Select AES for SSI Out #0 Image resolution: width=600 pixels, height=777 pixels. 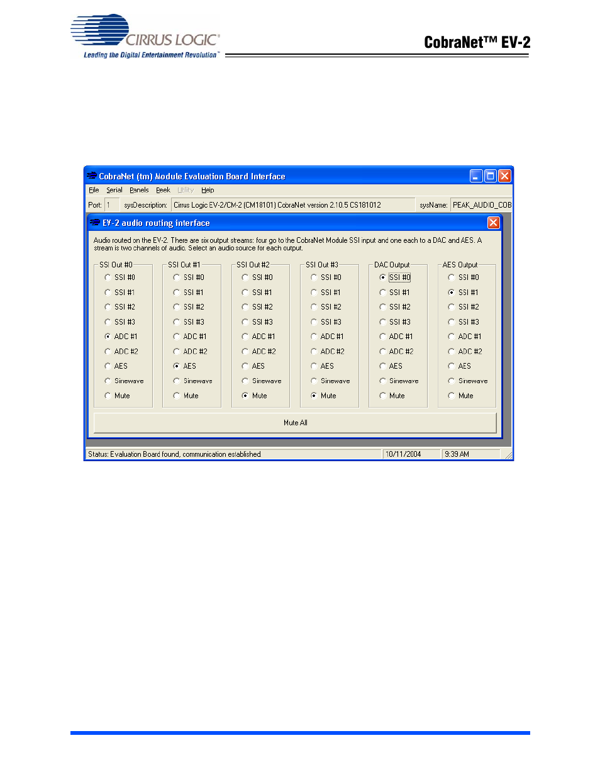(x=108, y=366)
